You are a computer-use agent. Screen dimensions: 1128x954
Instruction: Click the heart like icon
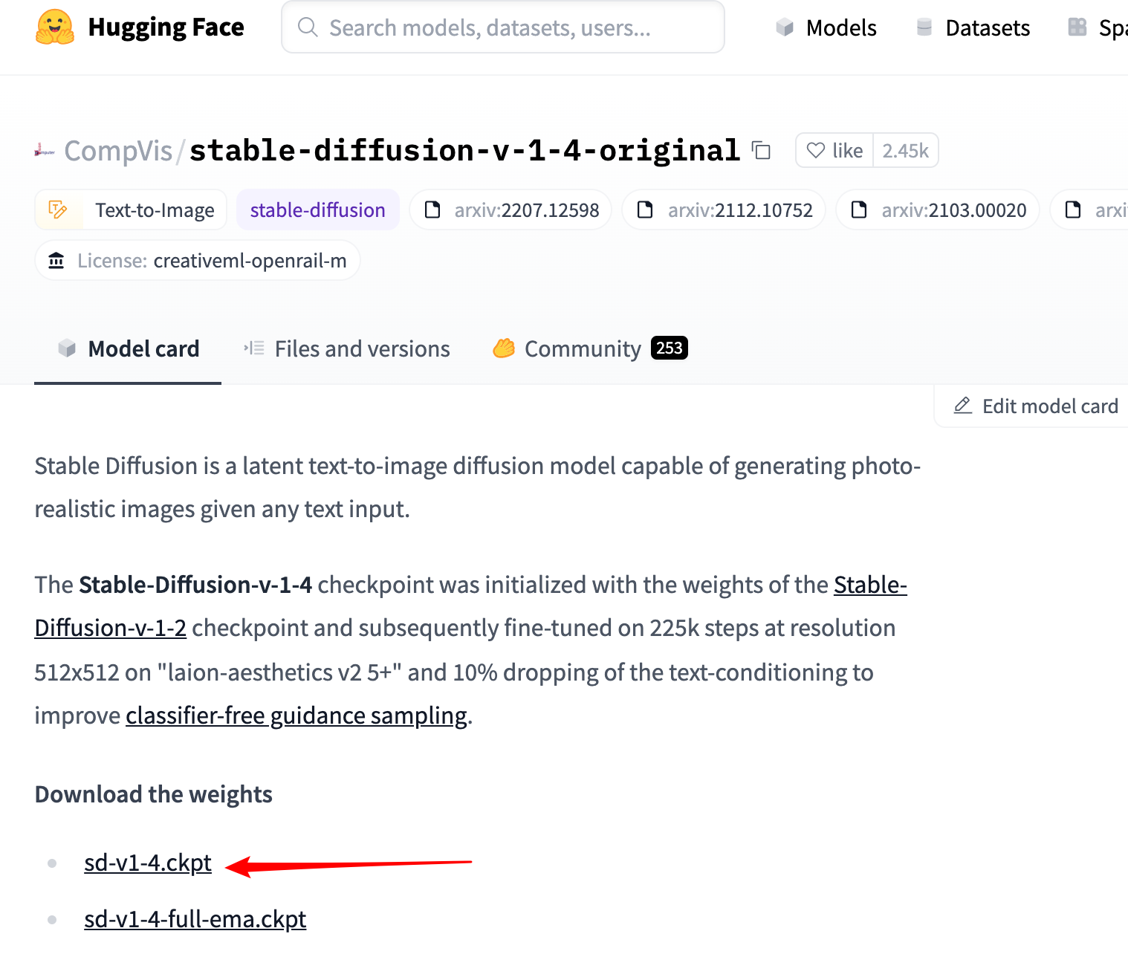(816, 150)
